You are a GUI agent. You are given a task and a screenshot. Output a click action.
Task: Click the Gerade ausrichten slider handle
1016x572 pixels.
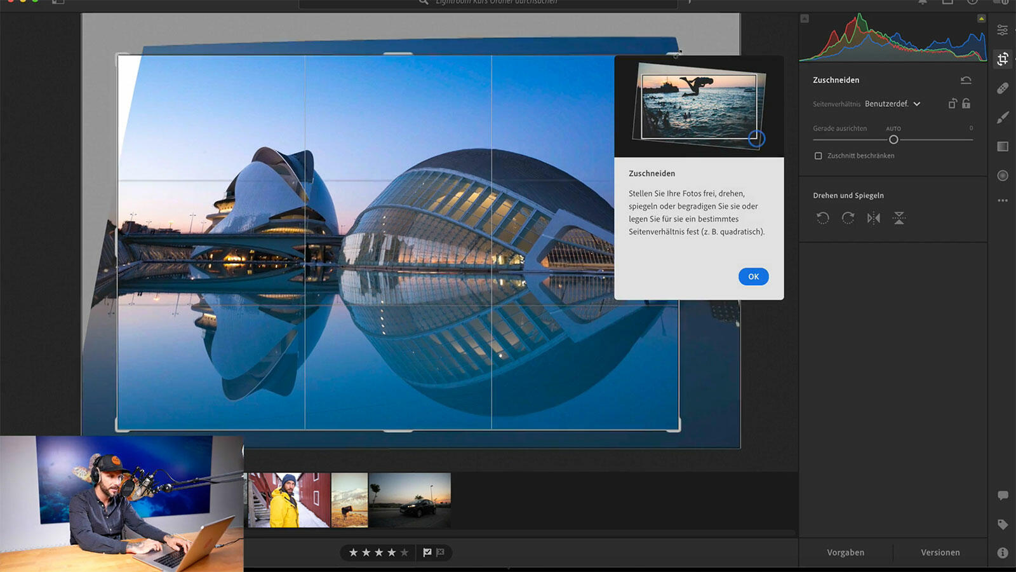coord(893,140)
